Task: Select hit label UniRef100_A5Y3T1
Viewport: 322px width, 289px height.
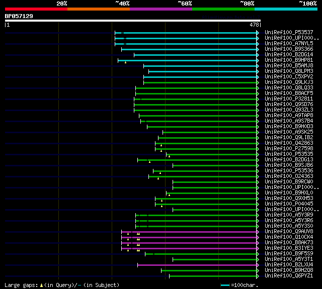Action: [289, 259]
